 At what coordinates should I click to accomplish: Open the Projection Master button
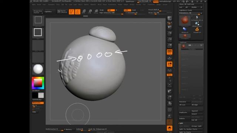coord(38,11)
